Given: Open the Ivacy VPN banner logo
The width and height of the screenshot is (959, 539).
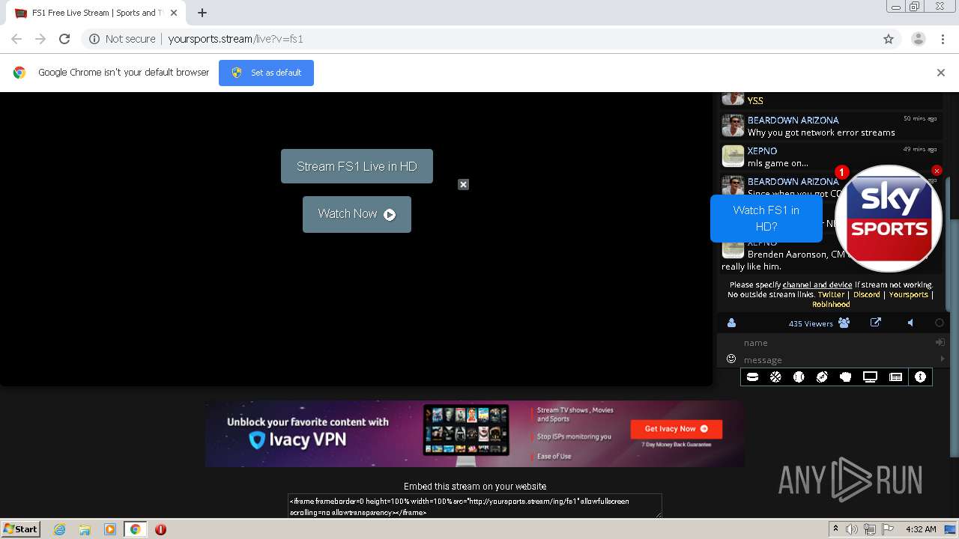Looking at the screenshot, I should click(x=297, y=440).
